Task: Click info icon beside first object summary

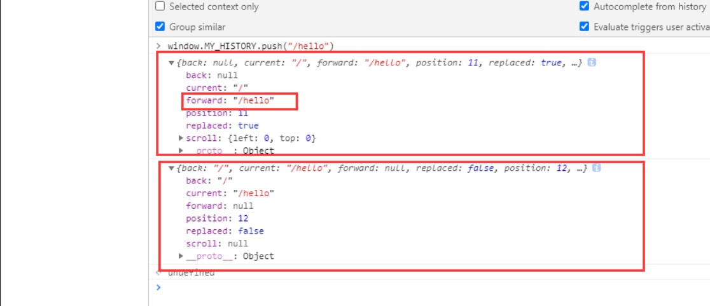Action: [x=592, y=63]
